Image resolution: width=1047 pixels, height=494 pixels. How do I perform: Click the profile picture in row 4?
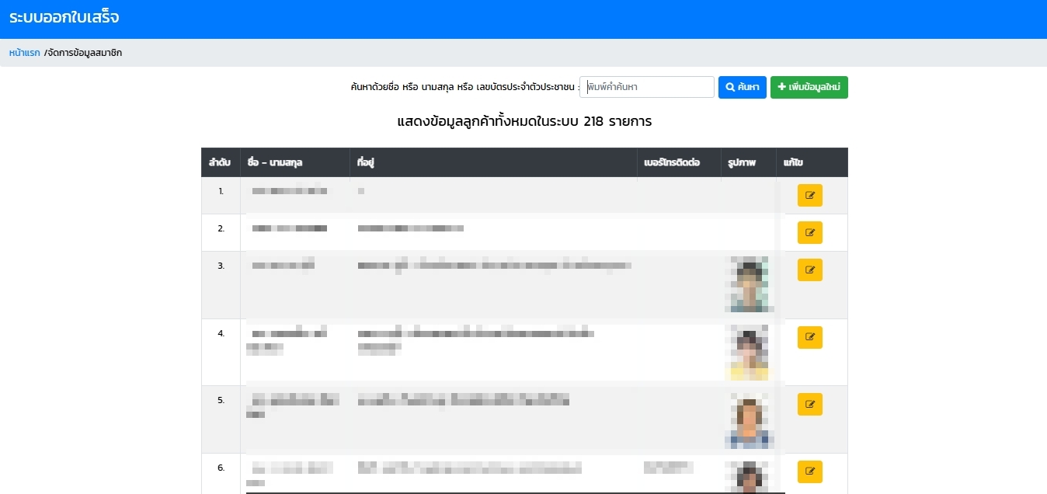tap(747, 352)
